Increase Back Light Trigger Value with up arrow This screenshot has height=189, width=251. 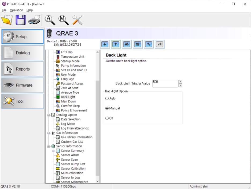click(x=180, y=82)
